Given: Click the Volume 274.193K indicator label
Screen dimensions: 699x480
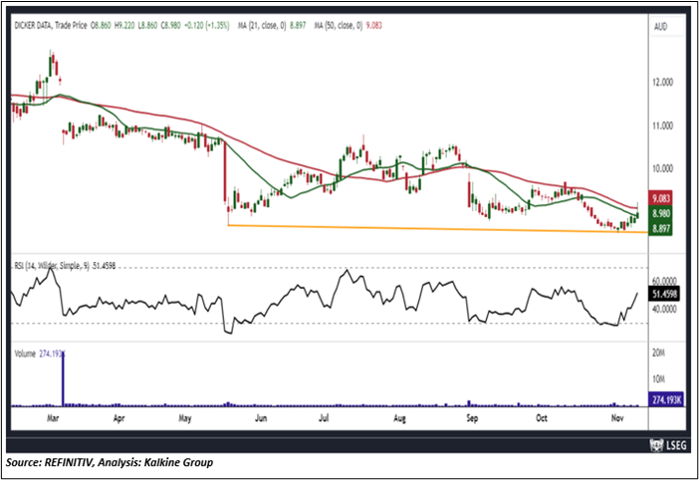Looking at the screenshot, I should point(40,354).
